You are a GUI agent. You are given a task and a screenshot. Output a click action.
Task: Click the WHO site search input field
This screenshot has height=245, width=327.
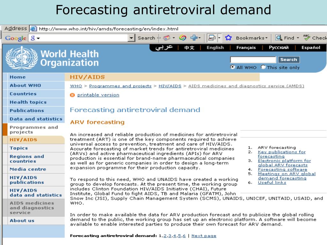pos(253,60)
